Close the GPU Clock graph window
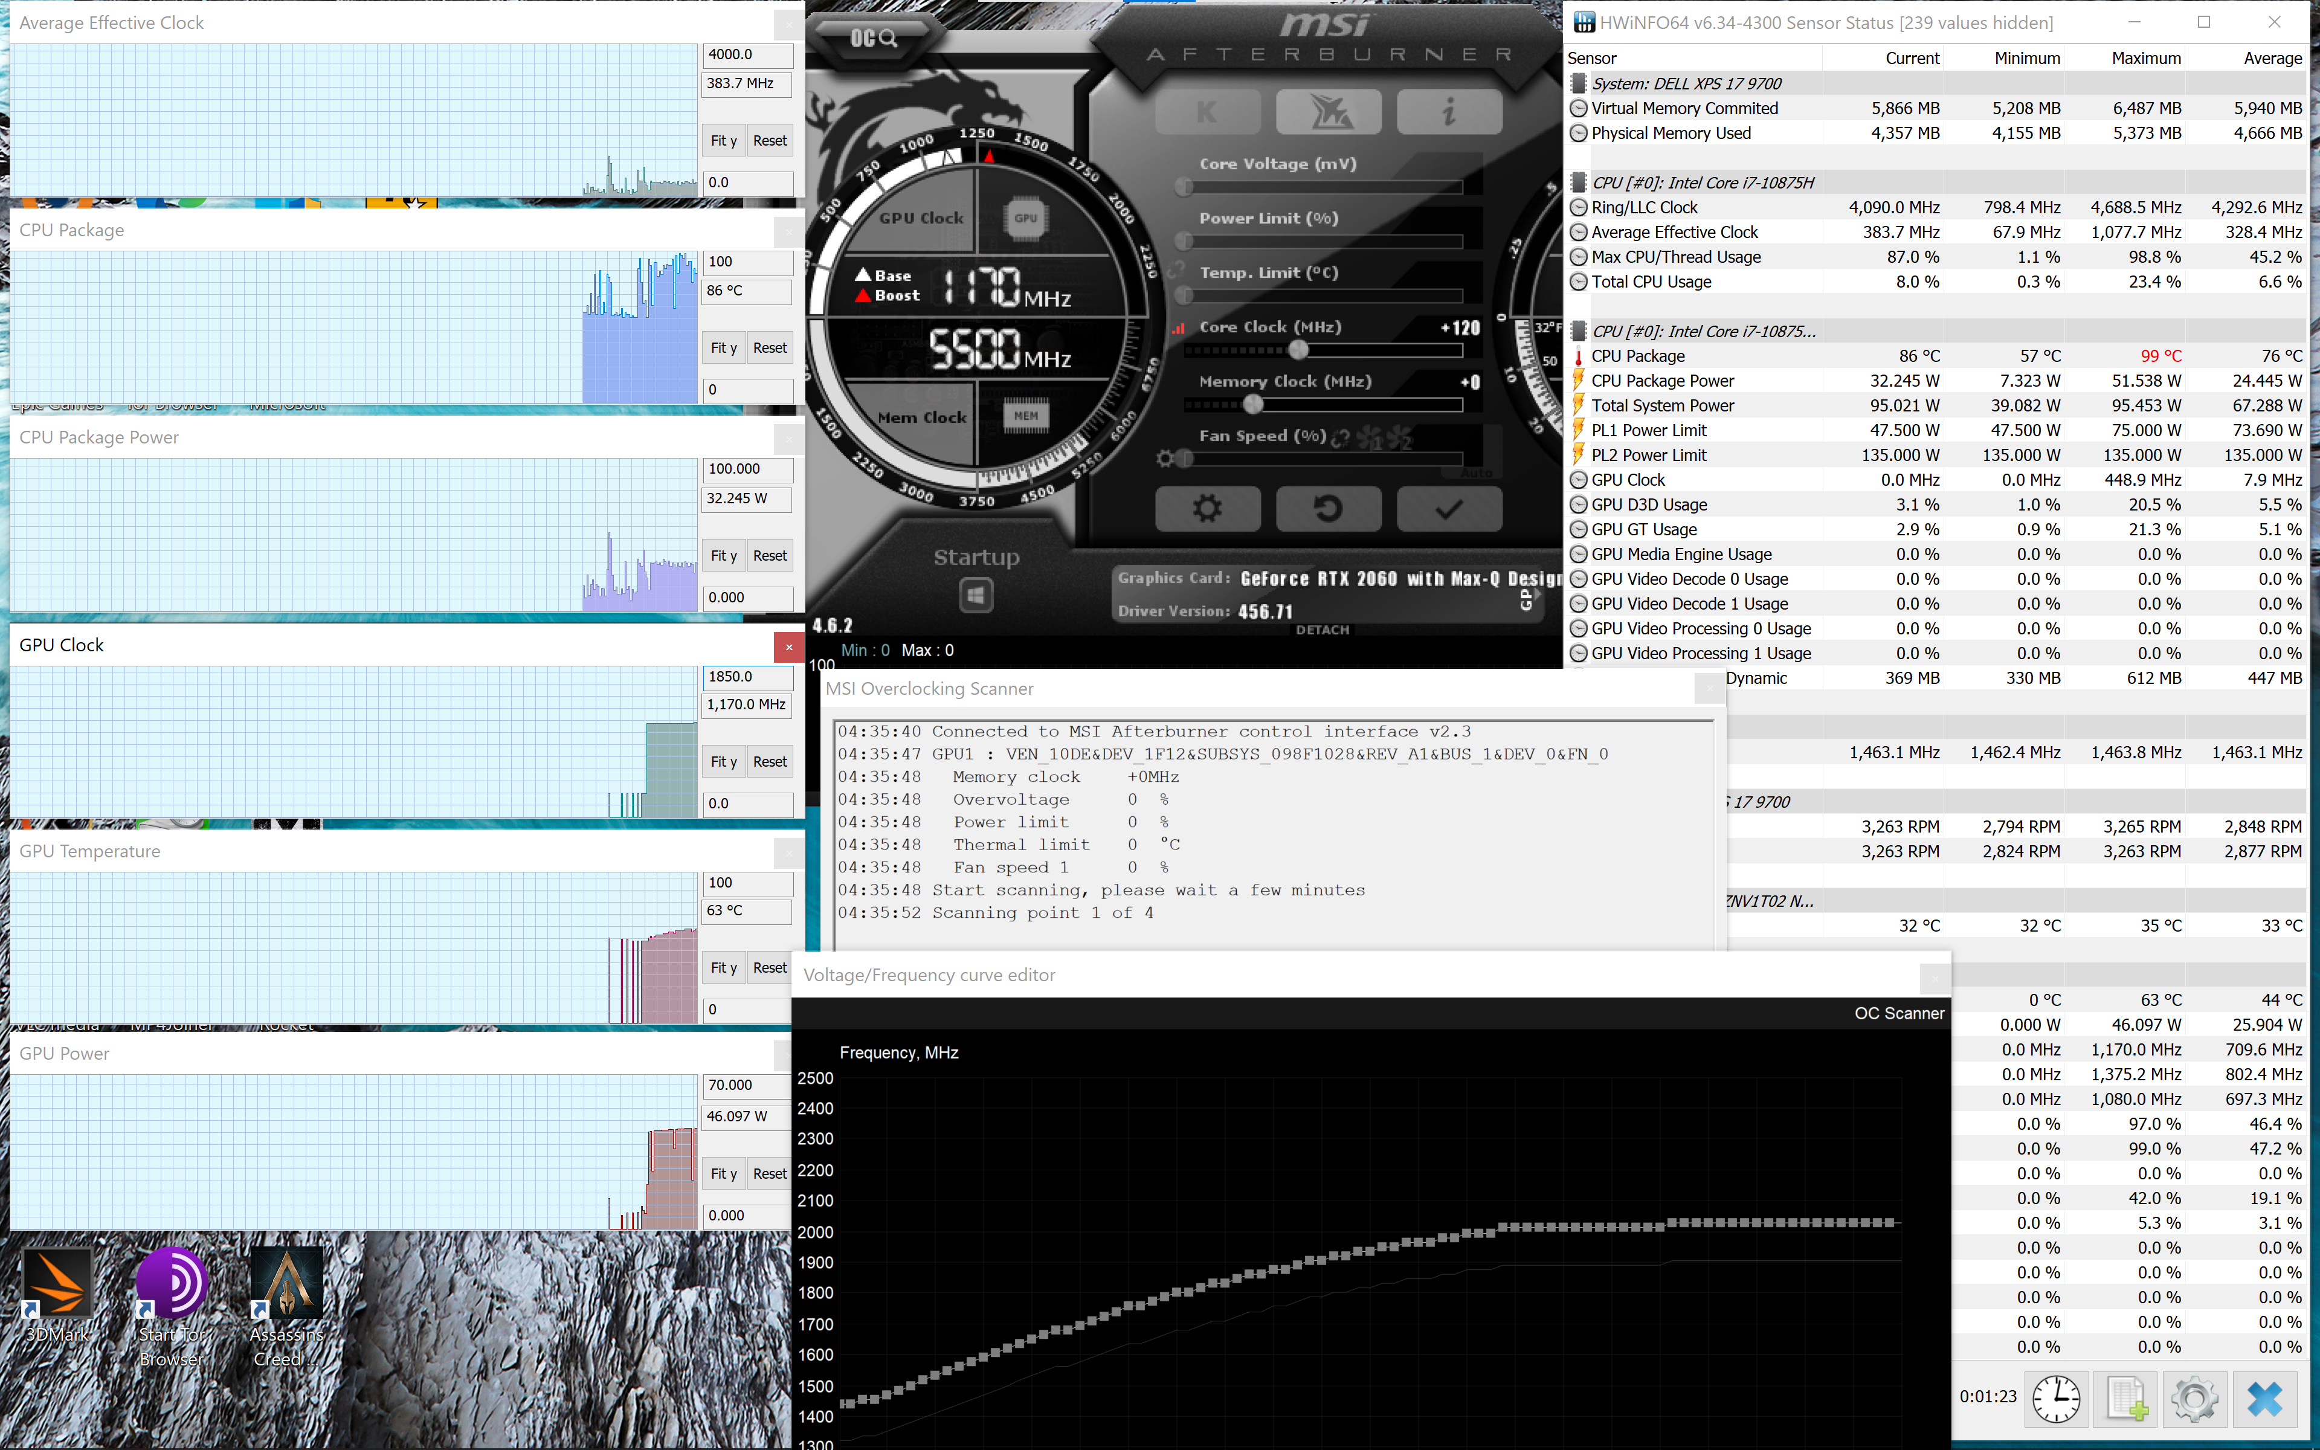 788,647
